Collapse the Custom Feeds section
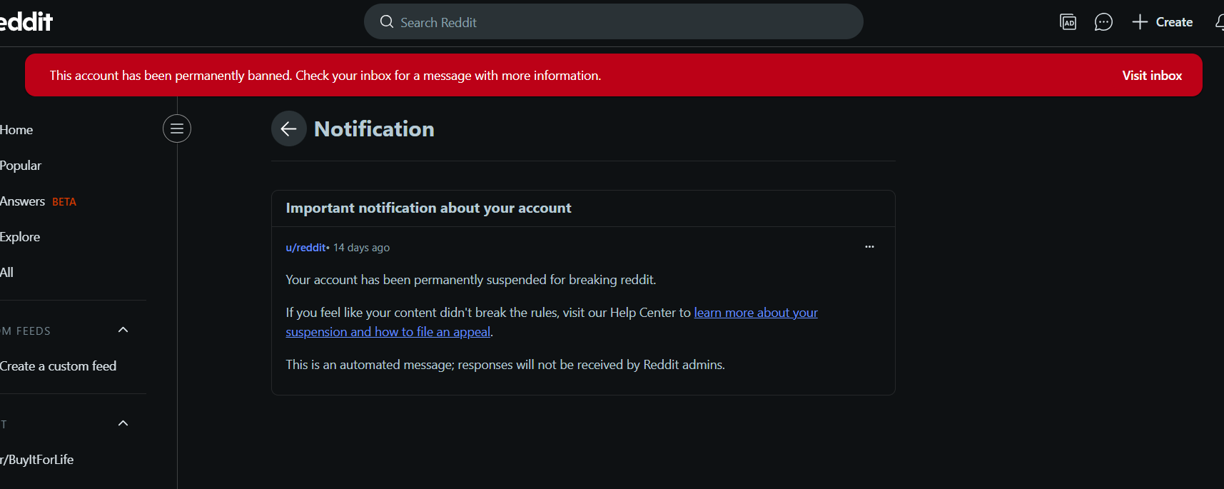The width and height of the screenshot is (1224, 489). [123, 330]
